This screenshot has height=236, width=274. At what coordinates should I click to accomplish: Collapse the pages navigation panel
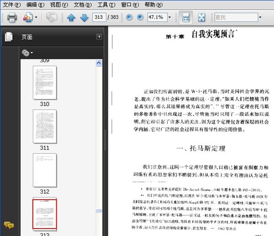point(99,37)
